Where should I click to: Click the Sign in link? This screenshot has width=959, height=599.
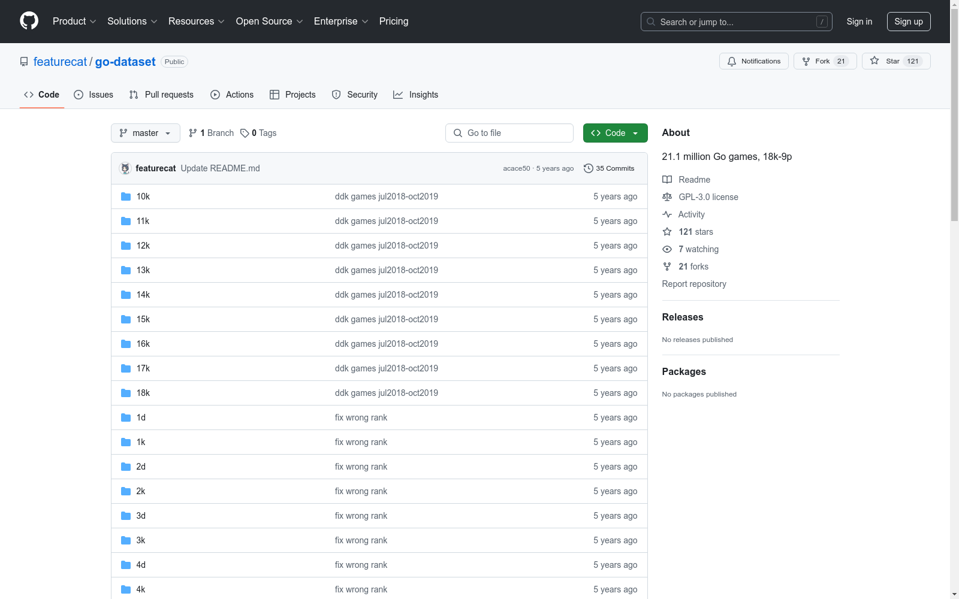point(860,22)
